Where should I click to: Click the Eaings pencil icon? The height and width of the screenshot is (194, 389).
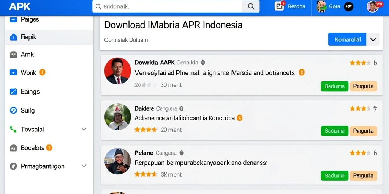(x=13, y=92)
